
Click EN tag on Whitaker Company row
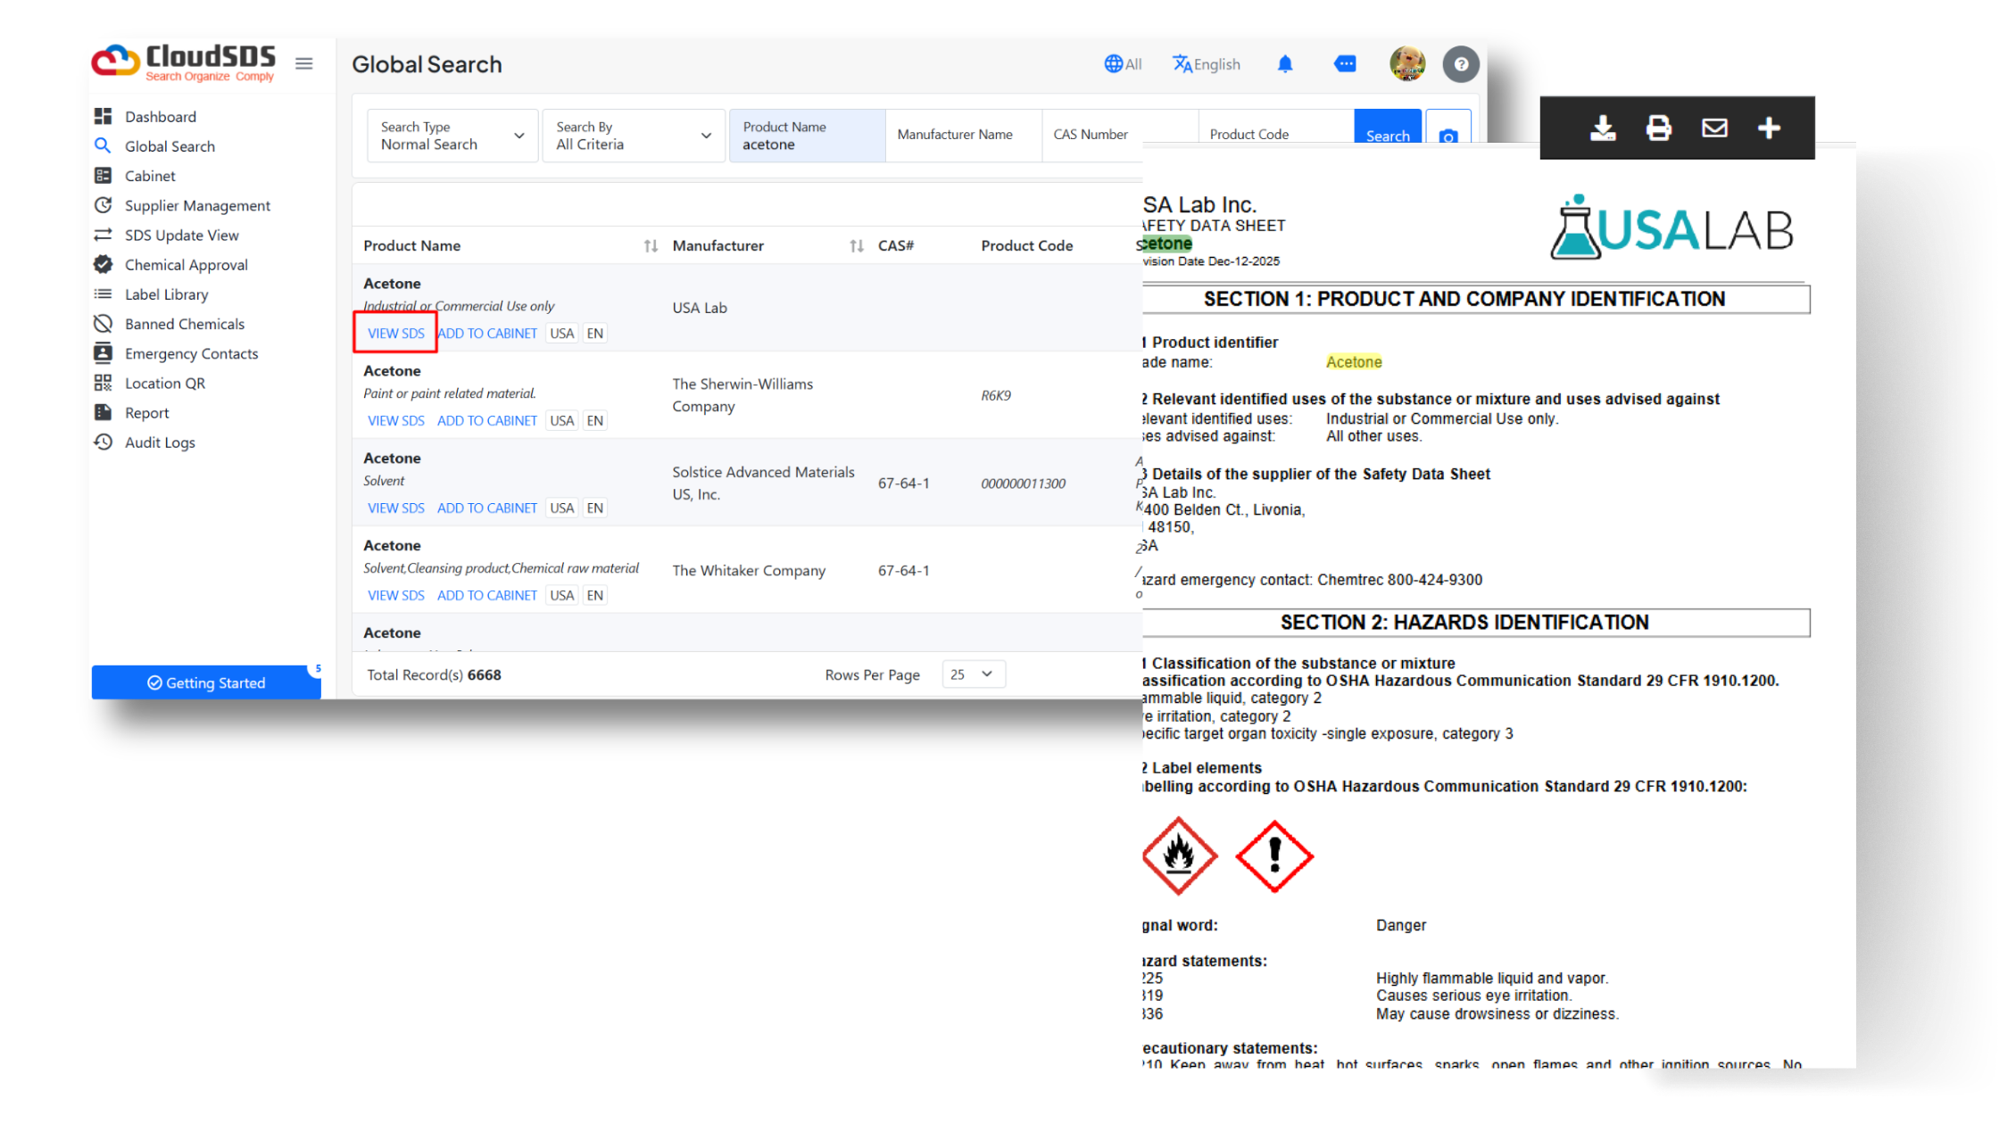pos(595,595)
